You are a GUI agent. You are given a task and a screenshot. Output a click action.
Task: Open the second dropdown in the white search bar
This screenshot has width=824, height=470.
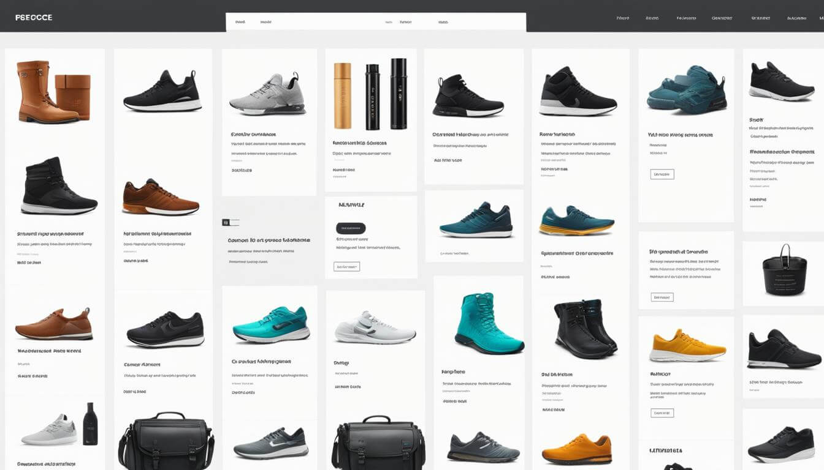click(x=267, y=21)
